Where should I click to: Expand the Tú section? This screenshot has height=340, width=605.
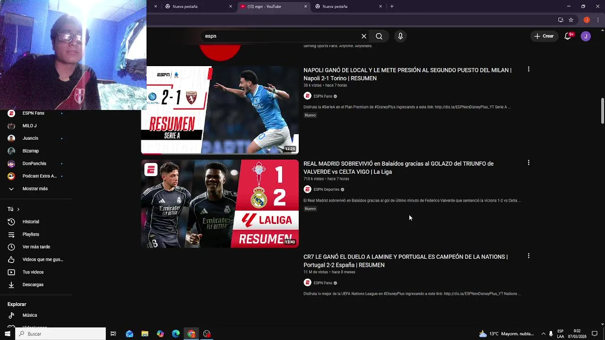click(x=14, y=209)
